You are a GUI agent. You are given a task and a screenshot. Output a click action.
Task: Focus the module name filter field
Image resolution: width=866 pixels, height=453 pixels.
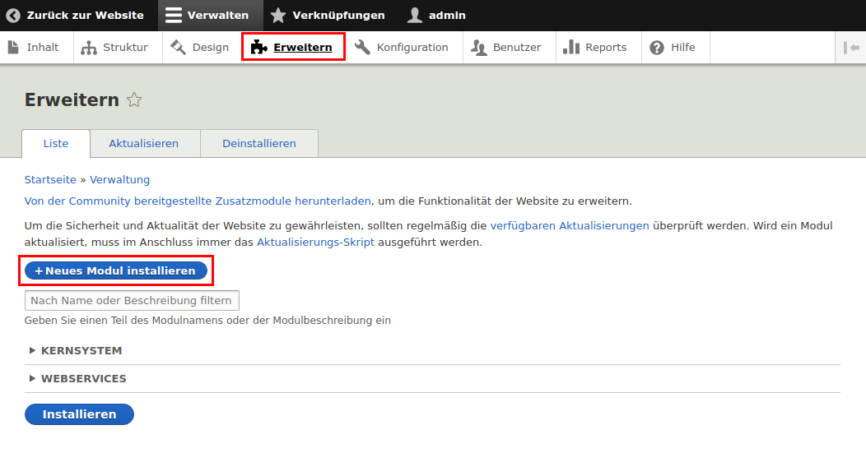132,301
